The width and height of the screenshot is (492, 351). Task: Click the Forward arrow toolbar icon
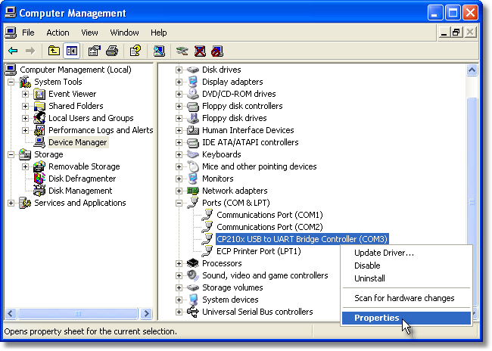pyautogui.click(x=30, y=51)
